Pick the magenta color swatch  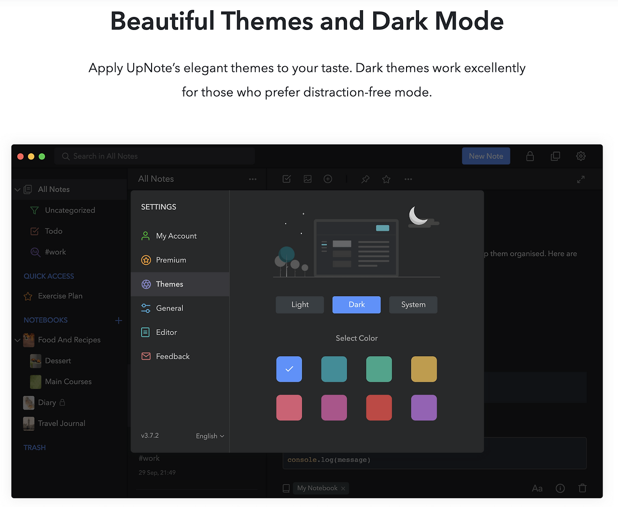pos(334,407)
